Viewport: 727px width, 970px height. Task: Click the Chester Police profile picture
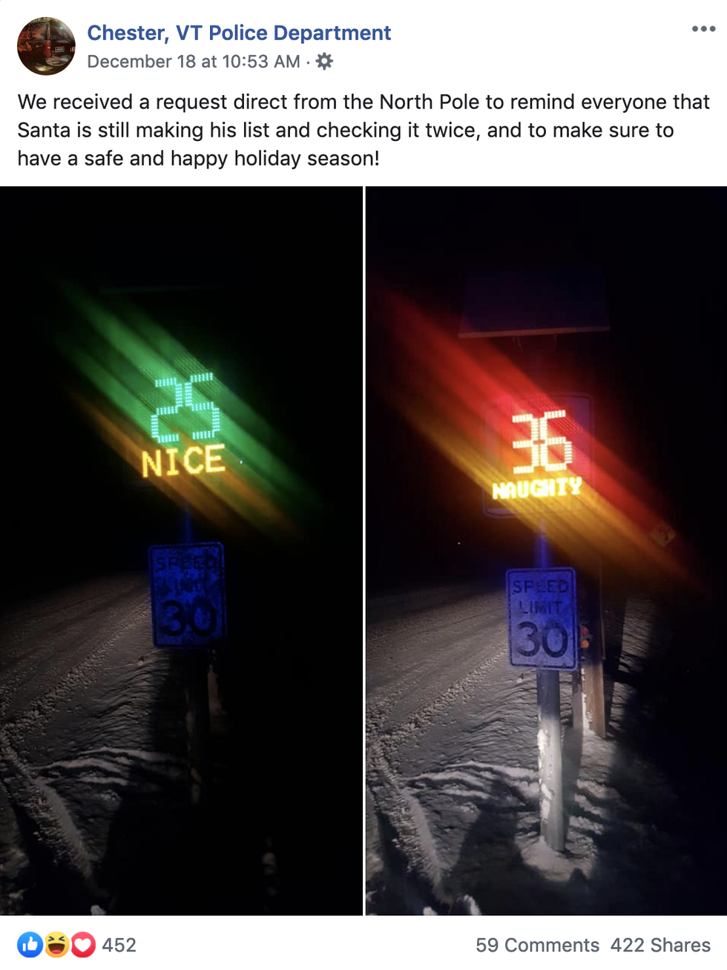[46, 46]
